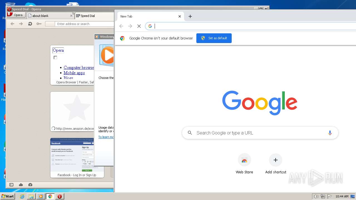This screenshot has height=200, width=356.
Task: Stop loading with Chrome's X button
Action: point(139,26)
